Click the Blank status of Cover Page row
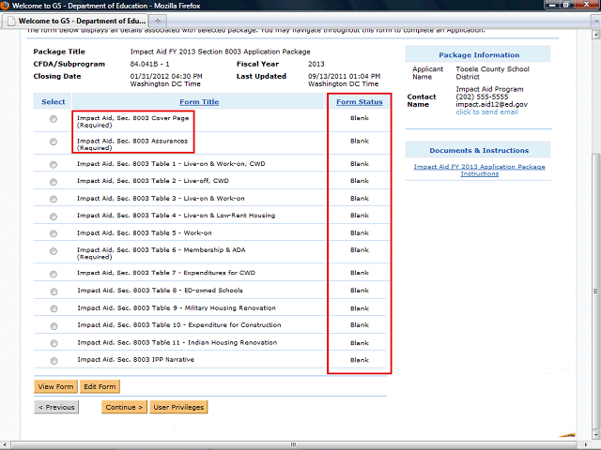601x450 pixels. point(360,118)
